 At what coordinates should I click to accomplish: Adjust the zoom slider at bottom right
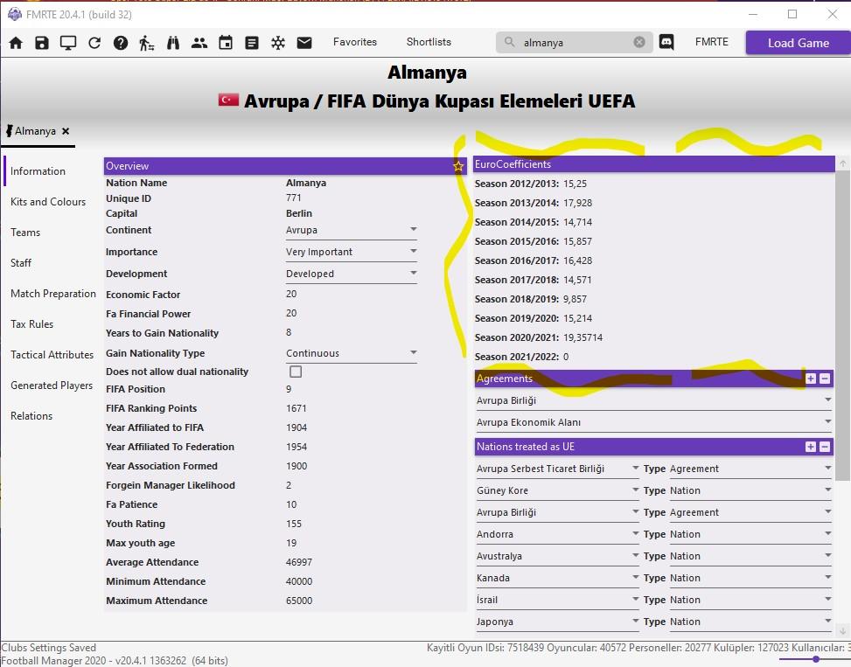pos(816,659)
